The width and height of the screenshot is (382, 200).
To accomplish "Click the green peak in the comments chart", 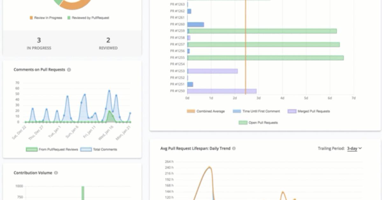I will pyautogui.click(x=110, y=112).
